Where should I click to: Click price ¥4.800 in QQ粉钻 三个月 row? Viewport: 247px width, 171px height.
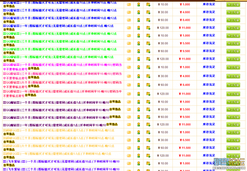[x=185, y=76]
